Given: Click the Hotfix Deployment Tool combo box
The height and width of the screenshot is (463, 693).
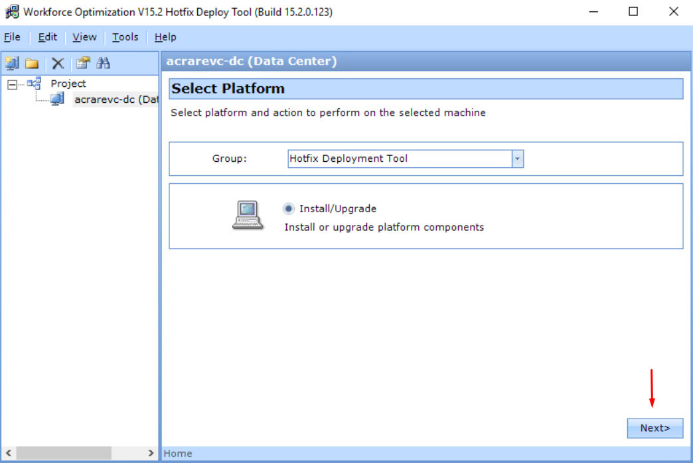Looking at the screenshot, I should pyautogui.click(x=400, y=159).
